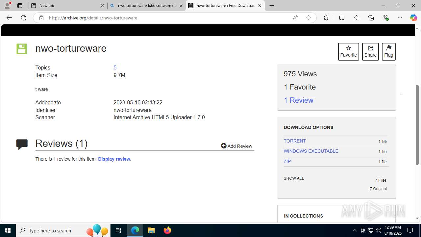Click the Add Review link

point(236,146)
